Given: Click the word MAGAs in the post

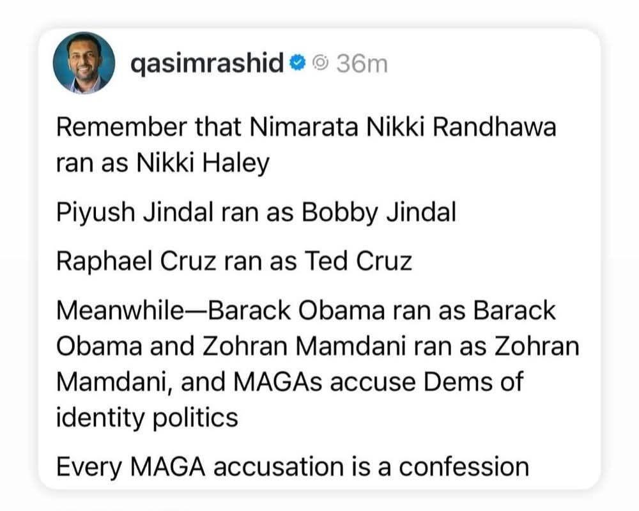Looking at the screenshot, I should (x=278, y=382).
